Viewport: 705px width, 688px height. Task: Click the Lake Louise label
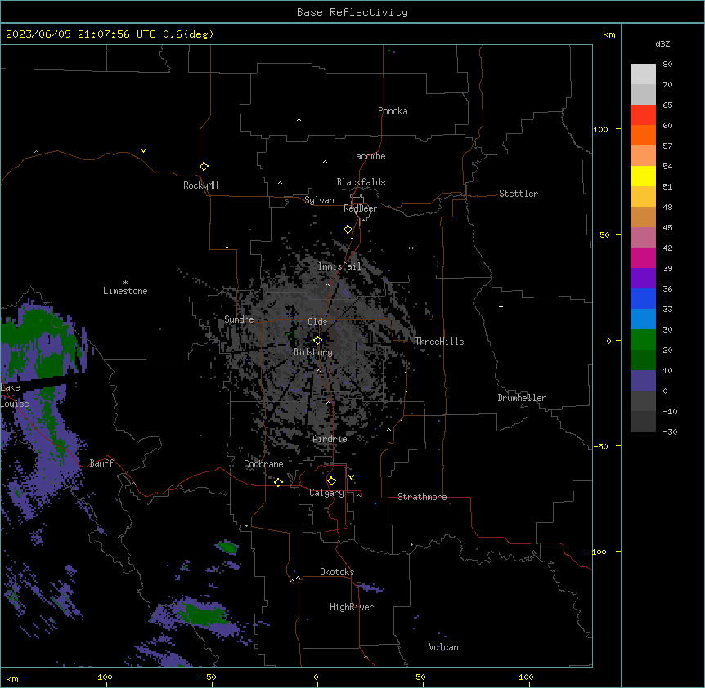point(15,395)
